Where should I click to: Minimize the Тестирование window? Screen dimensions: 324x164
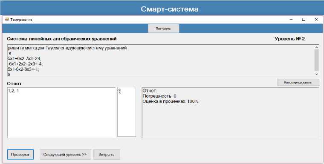pos(291,20)
